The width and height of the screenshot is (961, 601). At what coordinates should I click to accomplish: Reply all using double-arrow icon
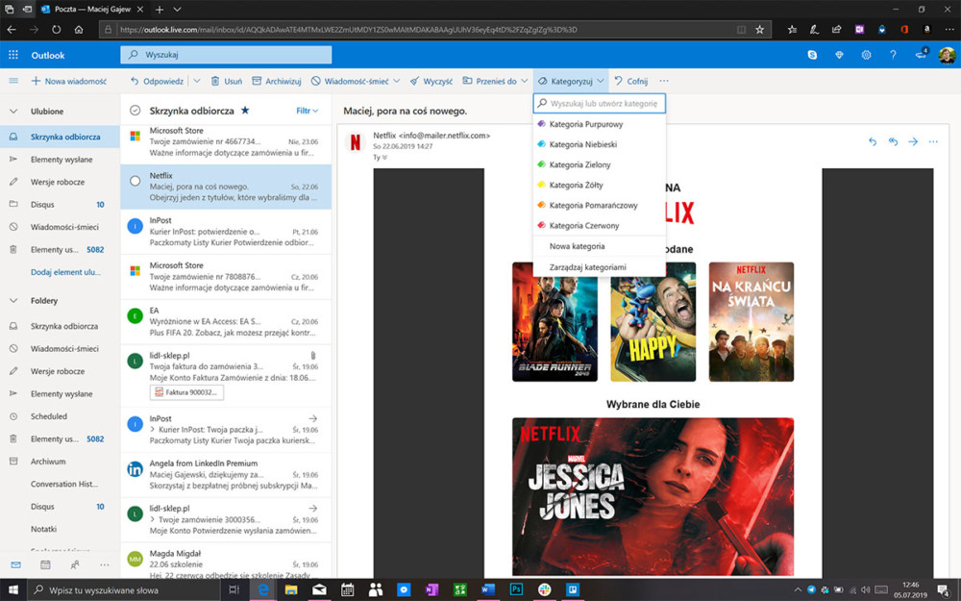893,141
